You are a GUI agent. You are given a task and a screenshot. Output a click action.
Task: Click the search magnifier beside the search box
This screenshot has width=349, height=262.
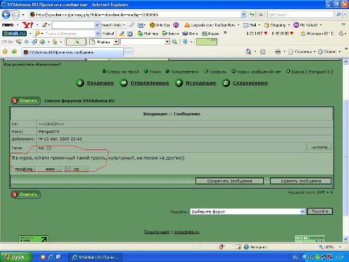click(339, 15)
